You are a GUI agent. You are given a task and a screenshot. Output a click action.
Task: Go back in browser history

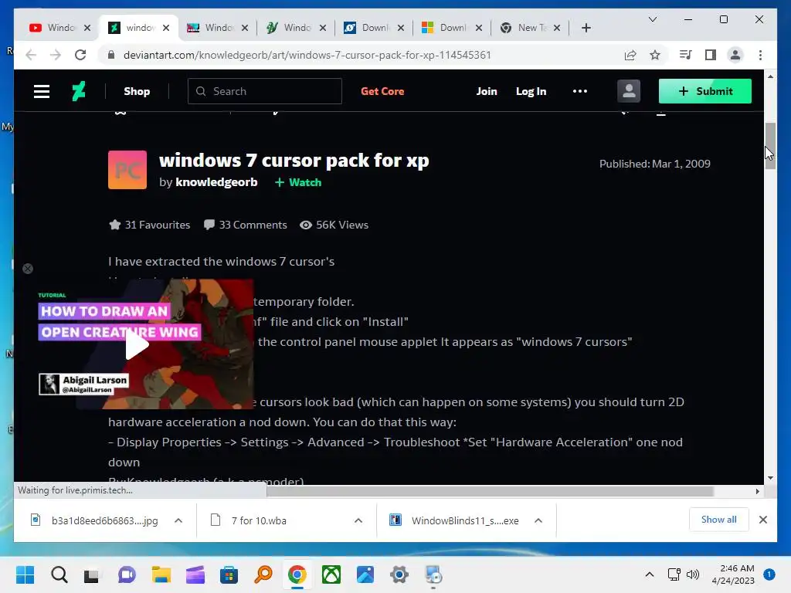31,55
